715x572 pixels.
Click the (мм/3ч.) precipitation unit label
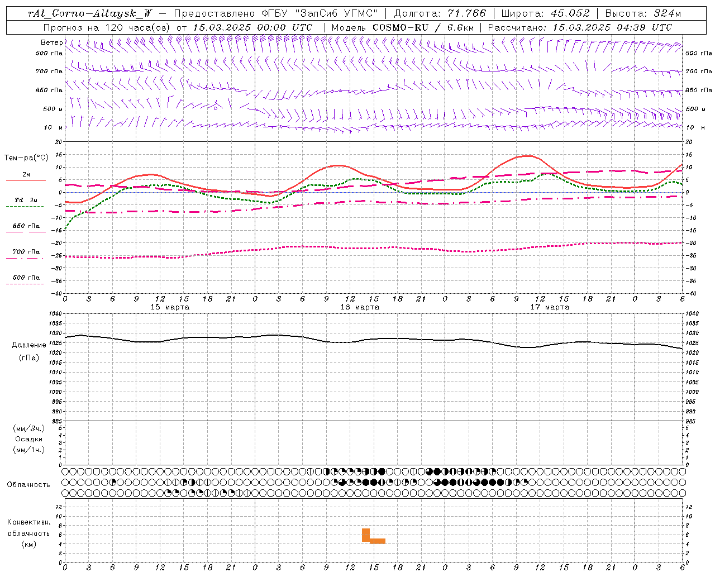click(x=29, y=428)
